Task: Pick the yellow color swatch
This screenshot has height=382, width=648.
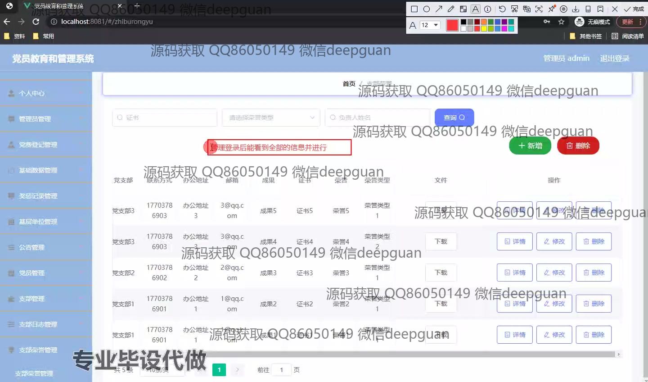Action: coord(484,28)
